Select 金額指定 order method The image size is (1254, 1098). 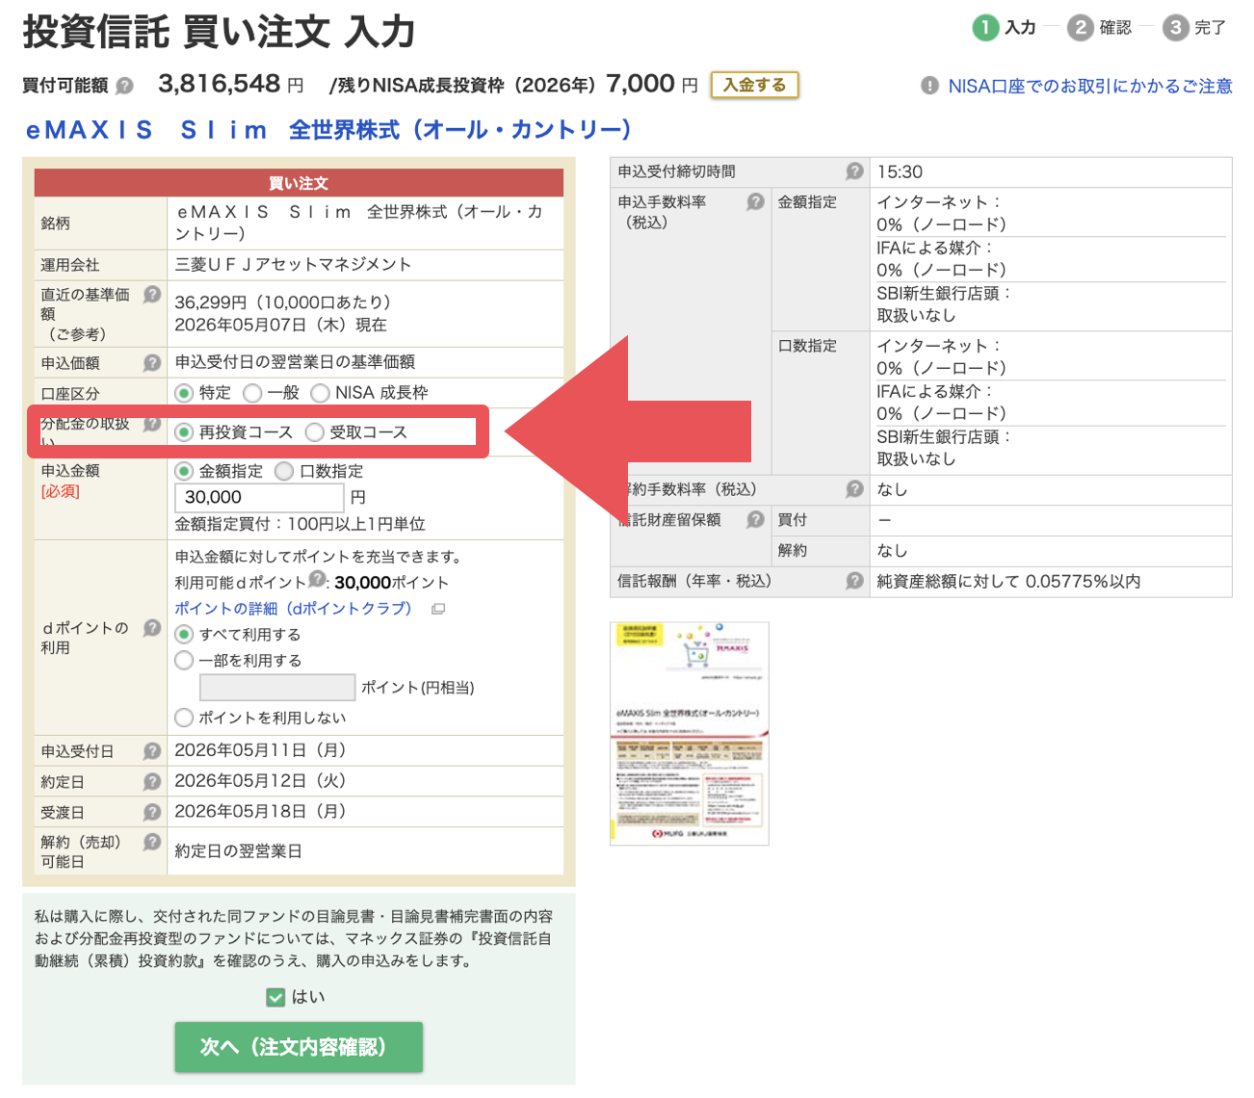click(184, 471)
